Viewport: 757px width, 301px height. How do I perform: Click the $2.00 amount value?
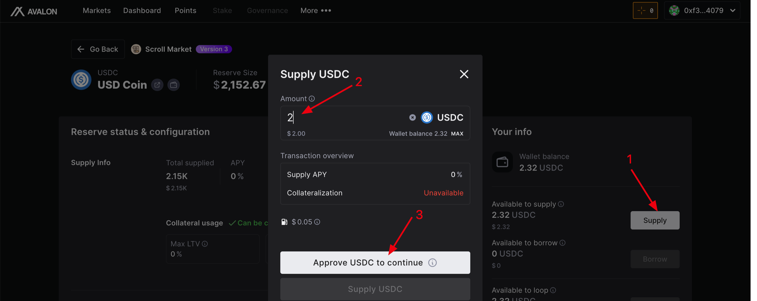(x=296, y=134)
